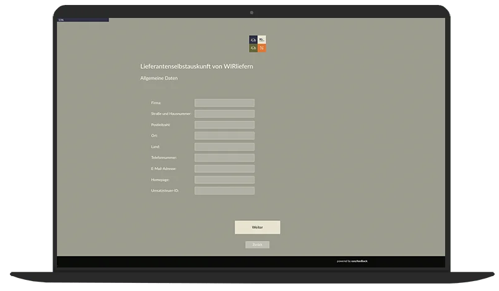Focus the Land text field
This screenshot has height=291, width=499.
(224, 147)
